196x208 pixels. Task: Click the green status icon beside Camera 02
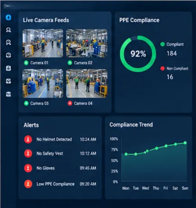coord(70,63)
